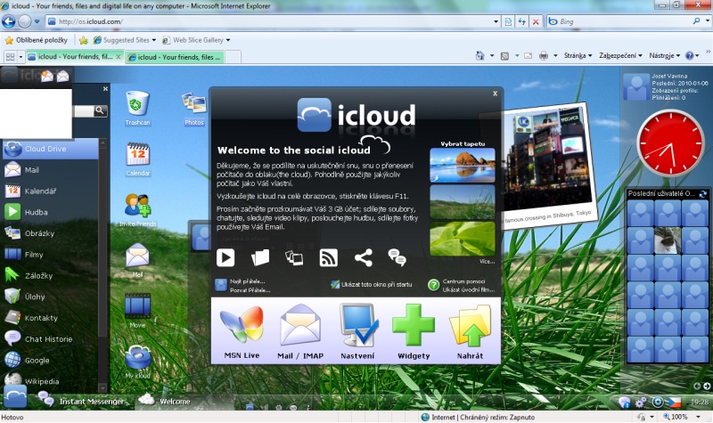Image resolution: width=713 pixels, height=423 pixels.
Task: Click Oblíbené položky favorites button
Action: tap(37, 40)
